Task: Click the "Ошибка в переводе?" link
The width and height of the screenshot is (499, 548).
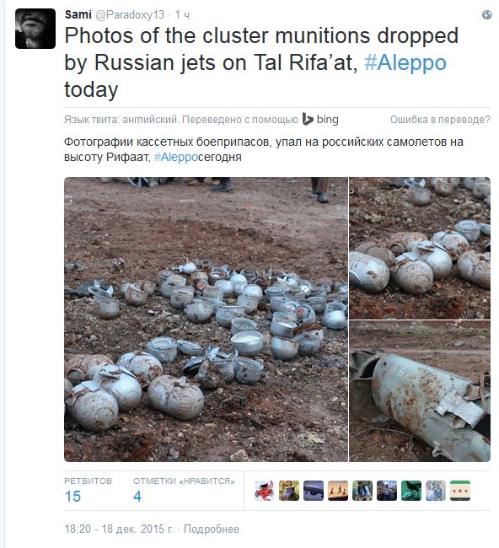Action: pyautogui.click(x=440, y=120)
